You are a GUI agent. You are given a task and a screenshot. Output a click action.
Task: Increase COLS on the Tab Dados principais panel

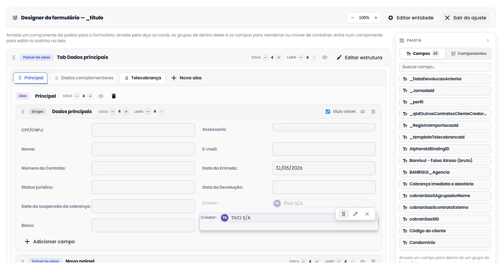(x=279, y=57)
